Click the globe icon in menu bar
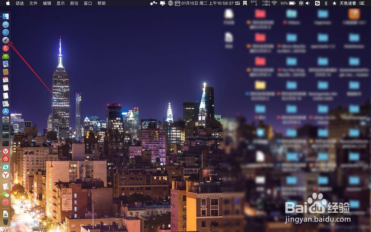Screen dimensions: 371x232 pyautogui.click(x=170, y=3)
